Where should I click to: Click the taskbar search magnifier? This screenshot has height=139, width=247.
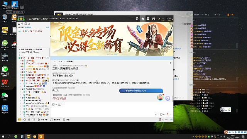click(x=9, y=136)
